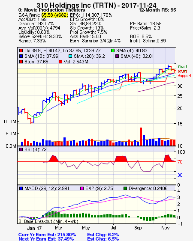
Task: Click the Base Breakout annotation text
Action: [48, 221]
